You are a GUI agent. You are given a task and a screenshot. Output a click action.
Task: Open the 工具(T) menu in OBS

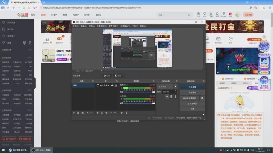135,26
